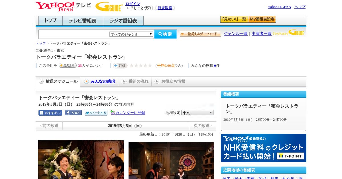Click the My番組表設定 button

click(x=262, y=19)
